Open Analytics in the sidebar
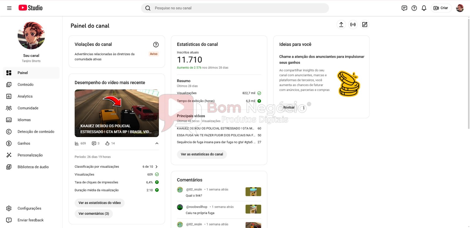Viewport: 470px width, 228px height. click(25, 96)
